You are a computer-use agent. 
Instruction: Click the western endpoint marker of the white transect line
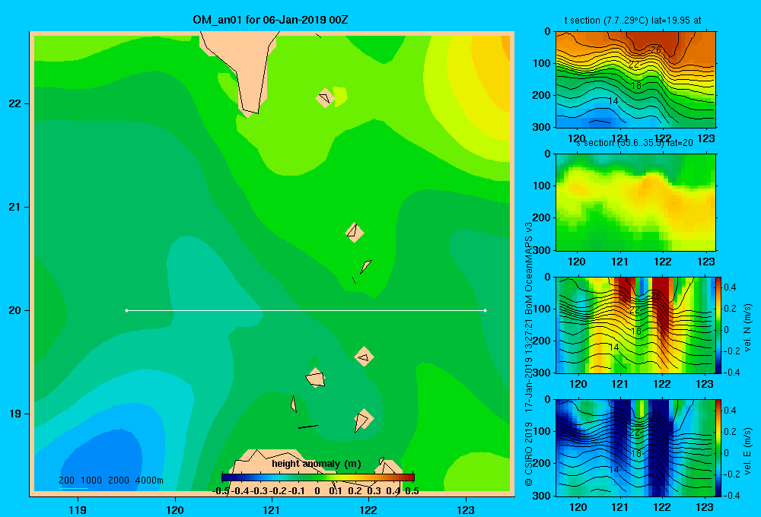(126, 310)
